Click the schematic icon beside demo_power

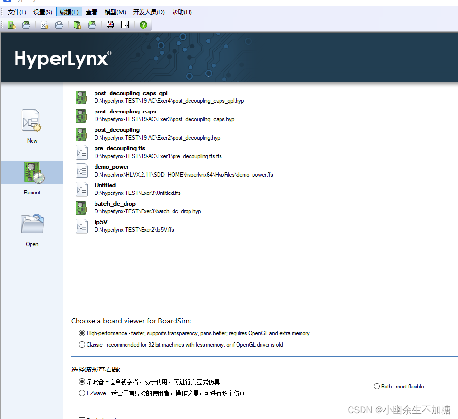pos(81,171)
